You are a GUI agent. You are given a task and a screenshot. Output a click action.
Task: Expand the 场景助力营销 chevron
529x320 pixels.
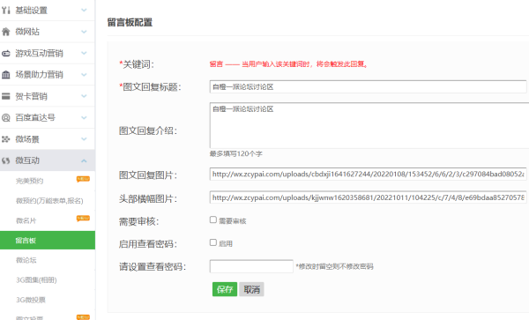(84, 75)
